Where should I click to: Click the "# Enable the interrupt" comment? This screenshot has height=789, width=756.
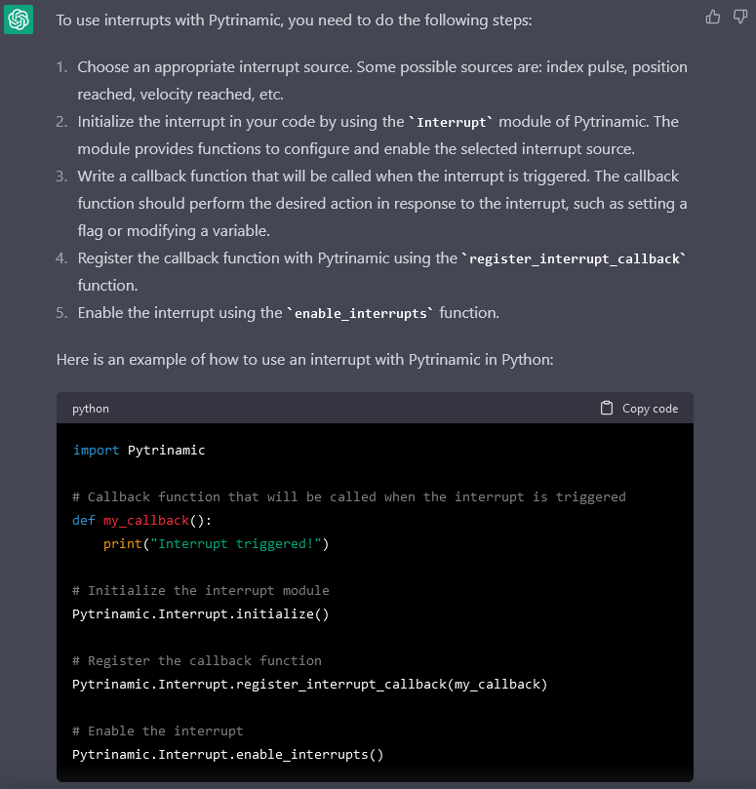tap(157, 730)
